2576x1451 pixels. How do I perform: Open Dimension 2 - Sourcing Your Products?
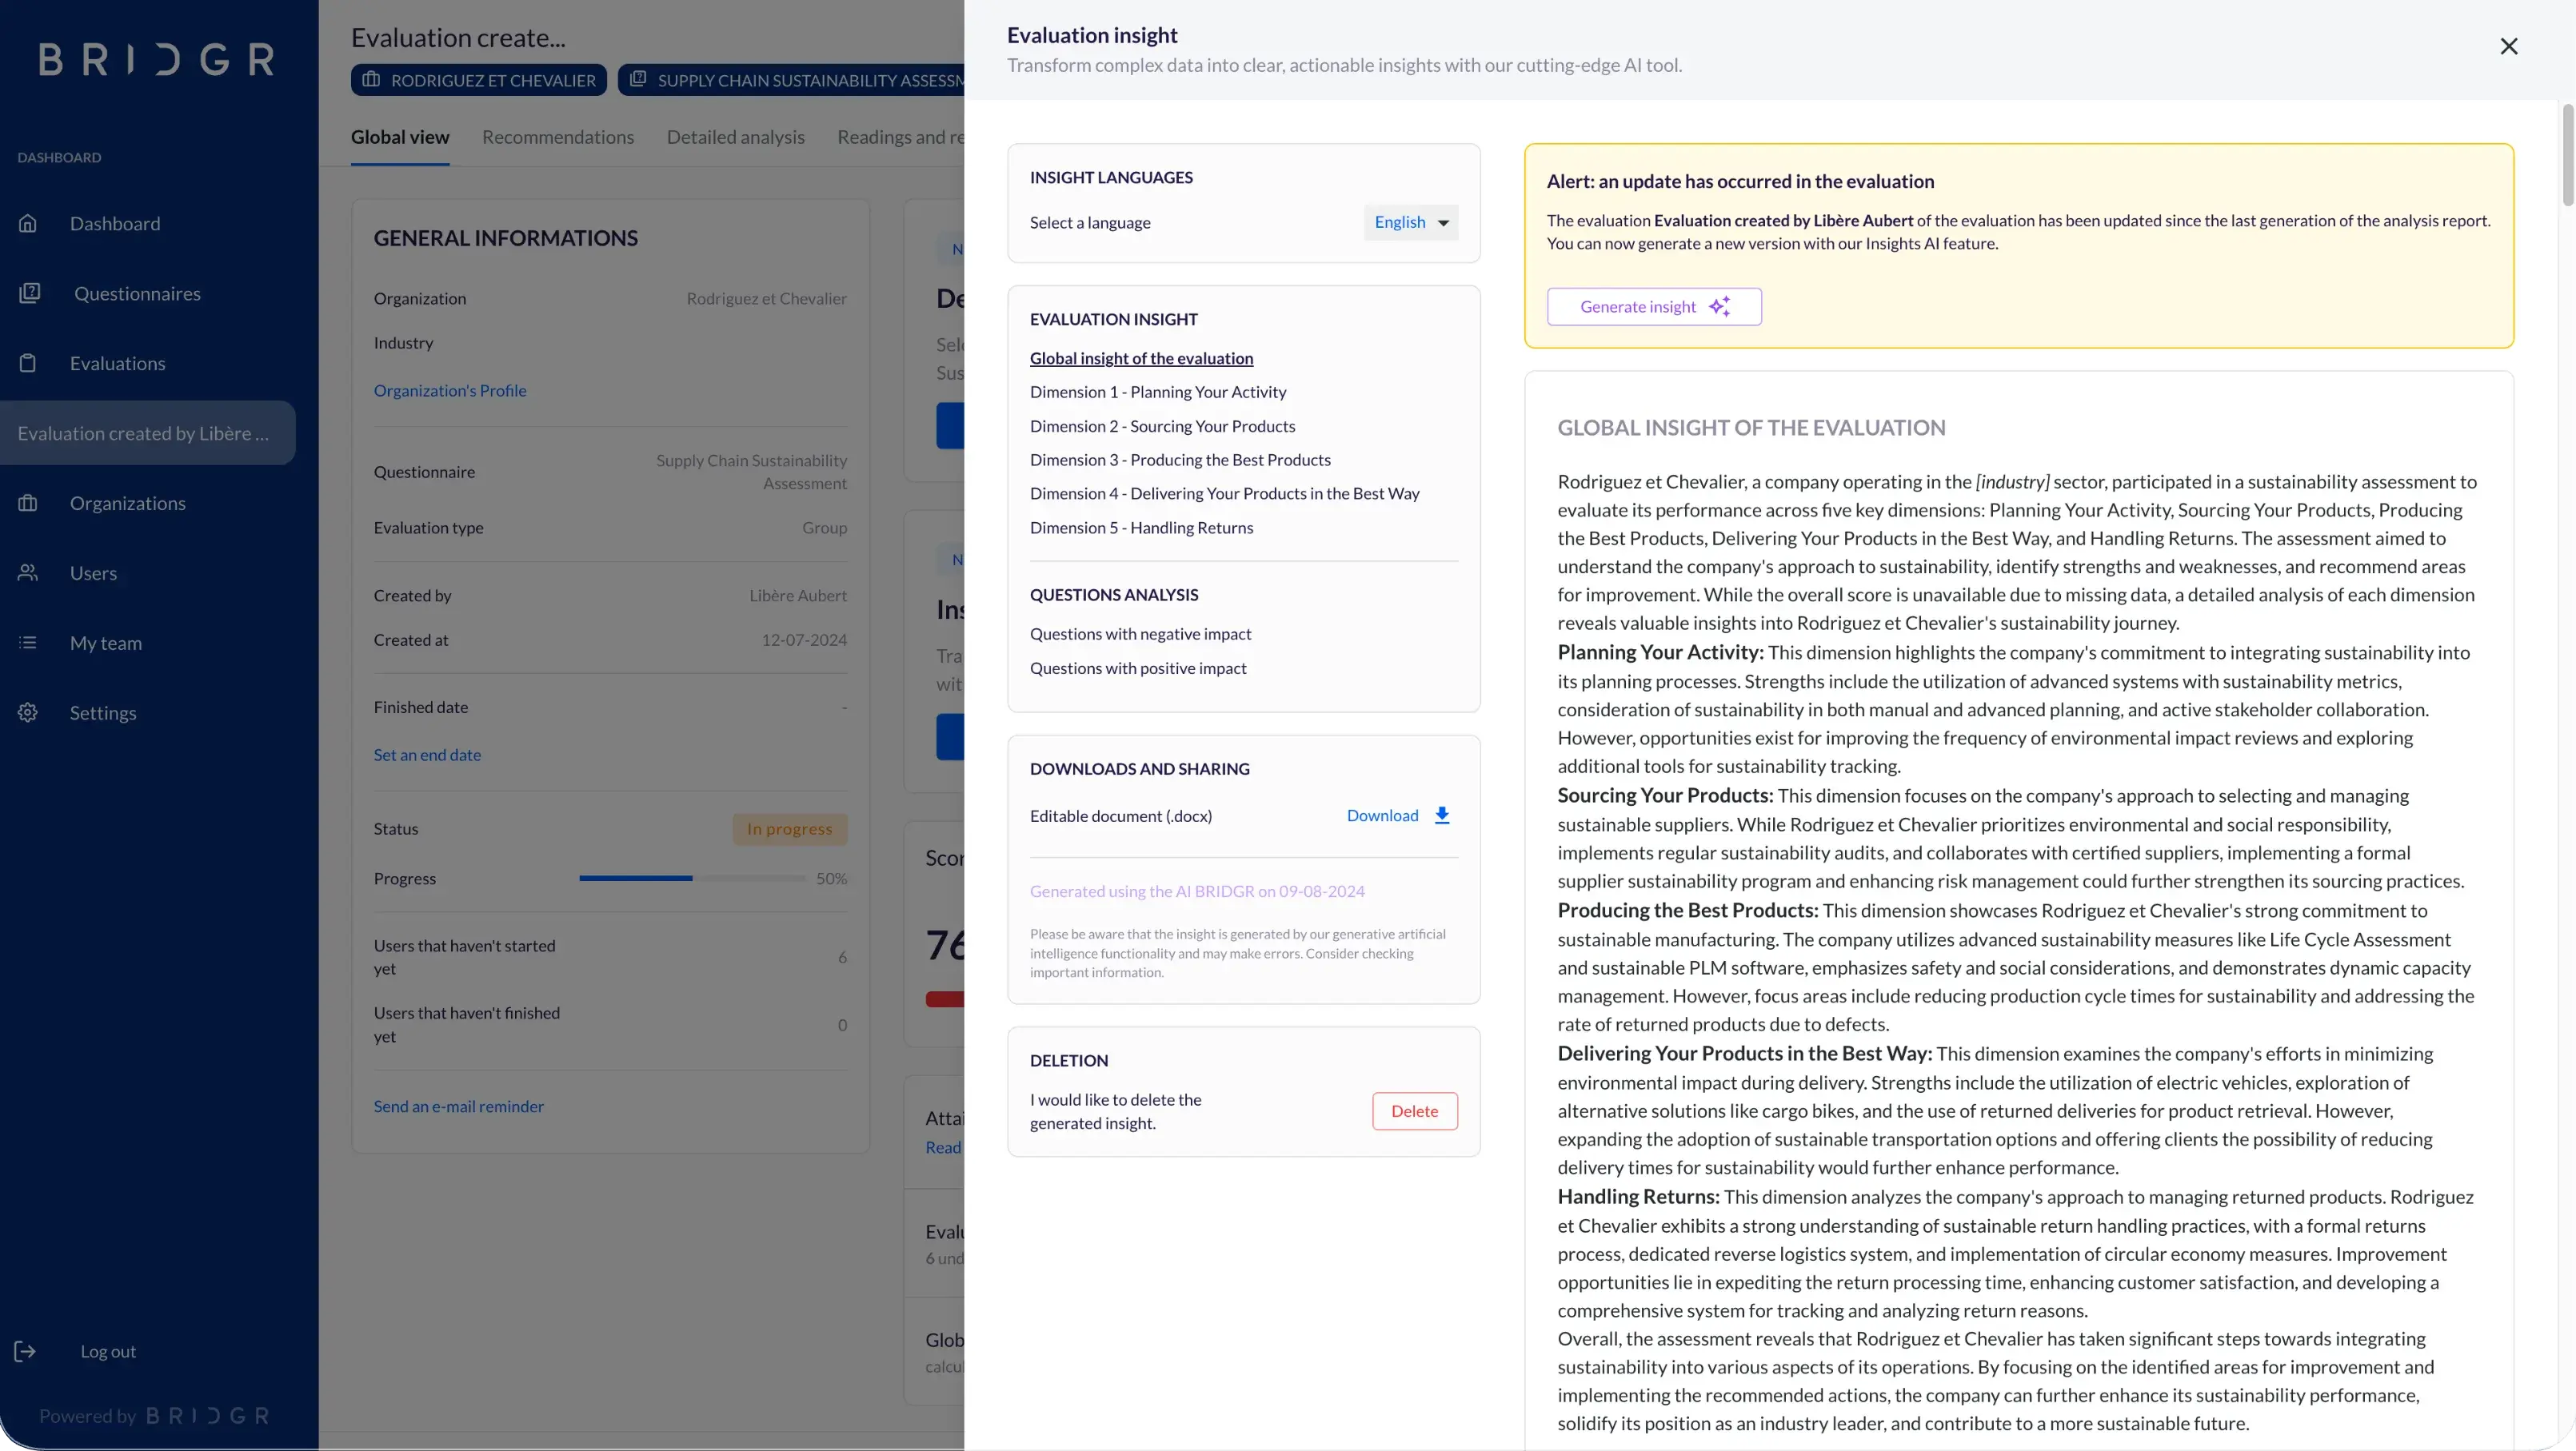pos(1162,425)
